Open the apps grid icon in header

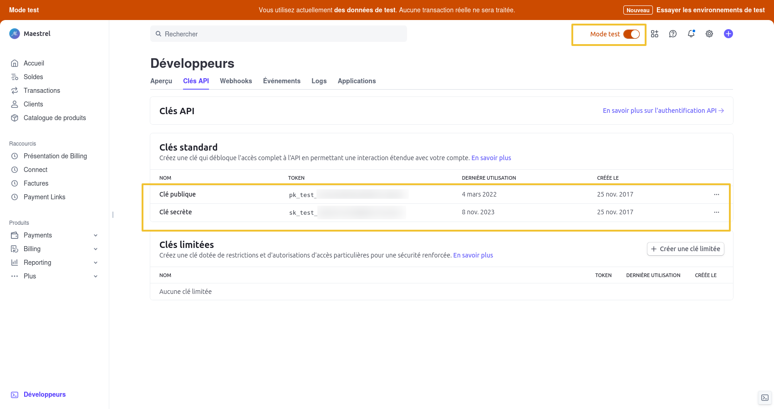point(654,34)
